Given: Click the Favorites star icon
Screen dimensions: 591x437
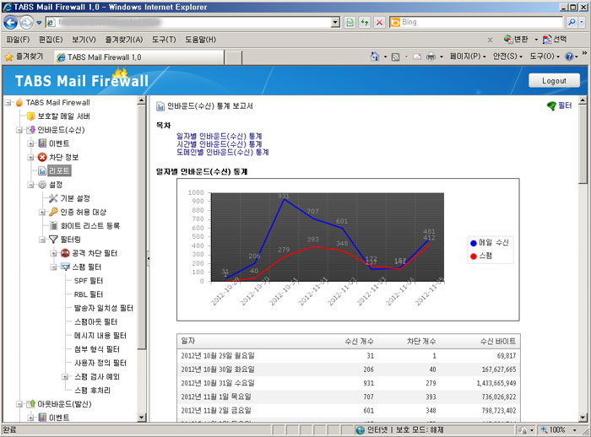Looking at the screenshot, I should point(8,57).
